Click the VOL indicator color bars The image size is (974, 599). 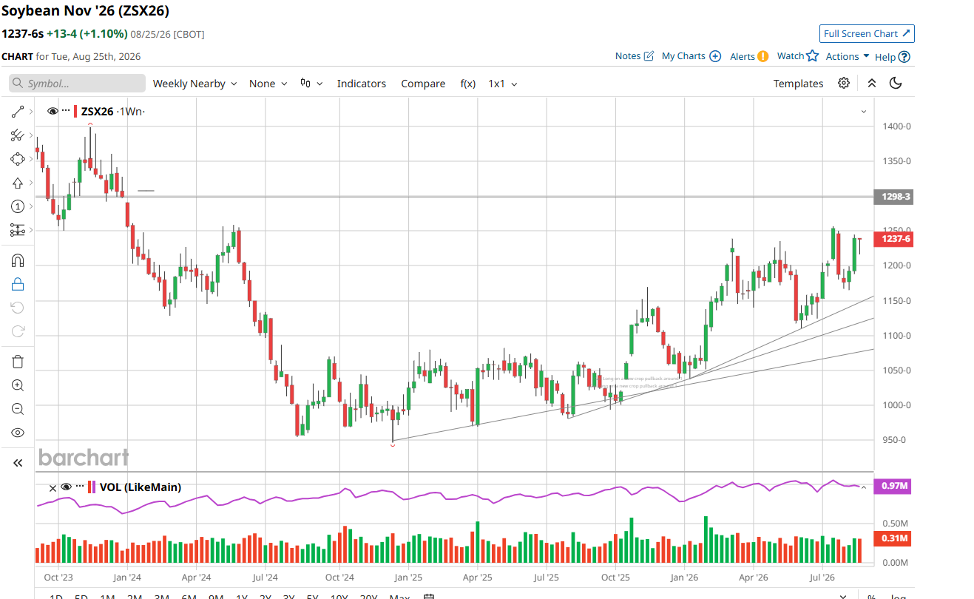(92, 487)
